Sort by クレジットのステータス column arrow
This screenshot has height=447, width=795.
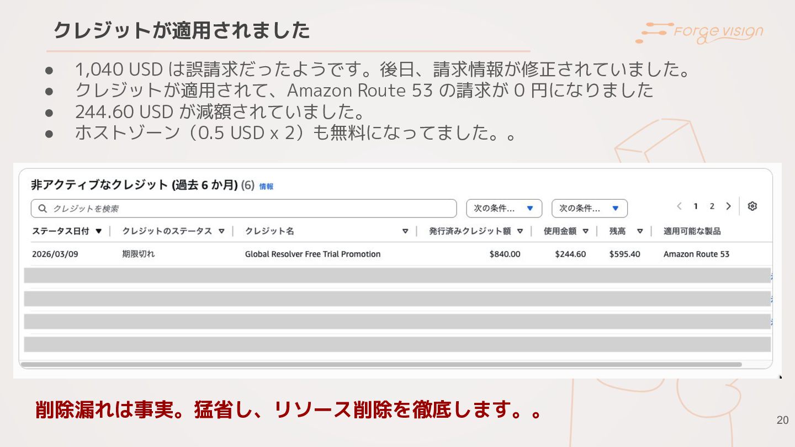[x=221, y=231]
